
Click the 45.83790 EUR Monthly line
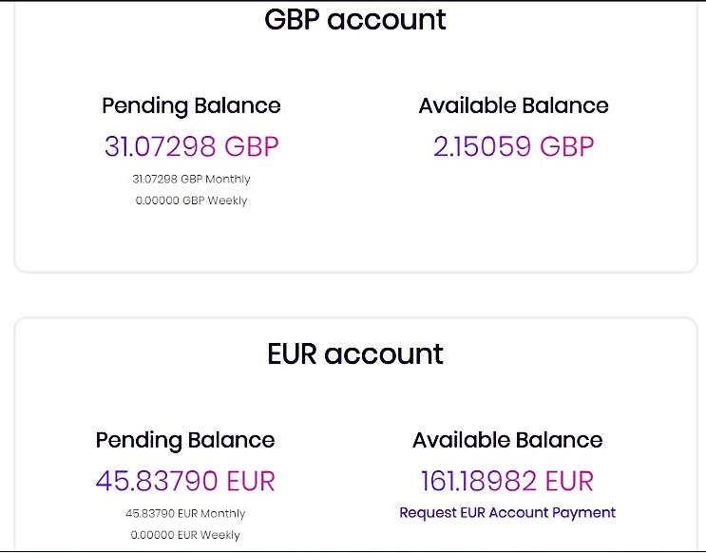[185, 513]
